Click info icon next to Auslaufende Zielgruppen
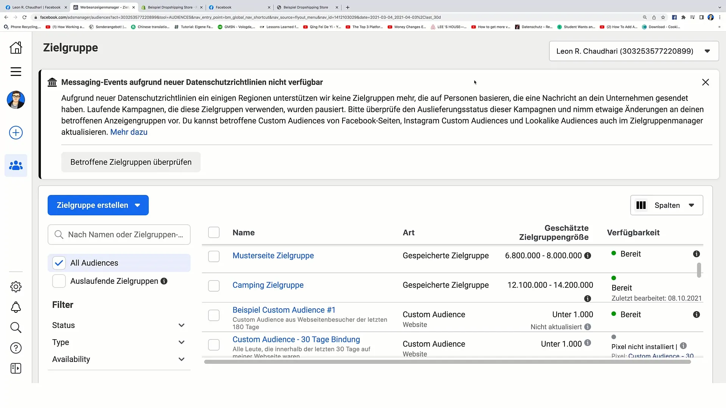Screen dimensions: 726x408 [164, 281]
